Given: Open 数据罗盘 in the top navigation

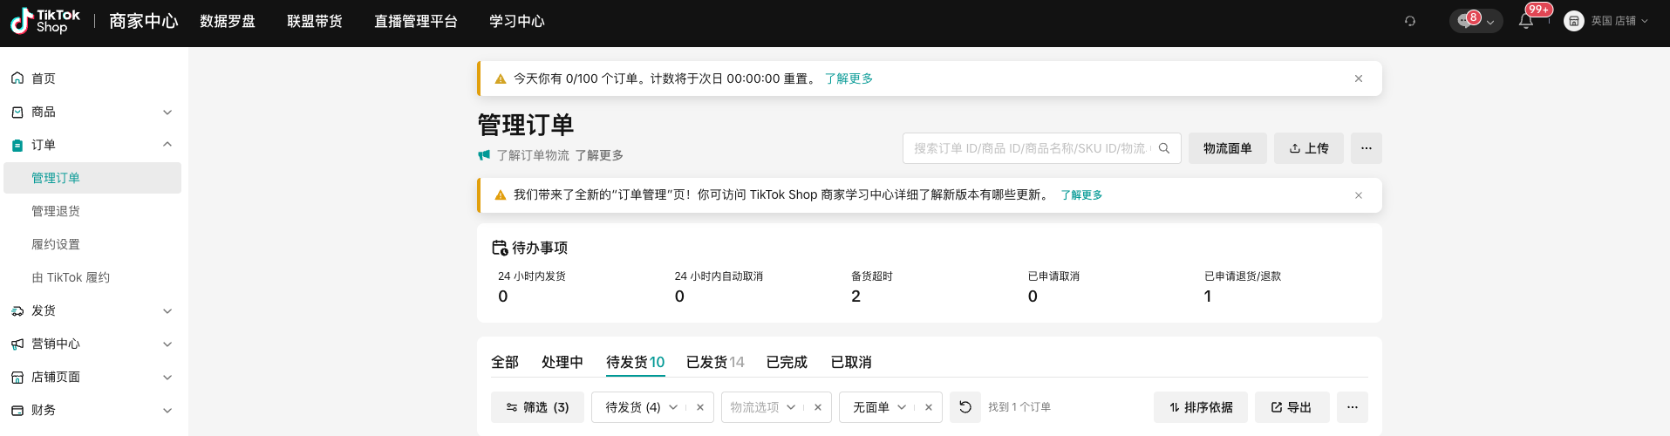Looking at the screenshot, I should click(228, 21).
